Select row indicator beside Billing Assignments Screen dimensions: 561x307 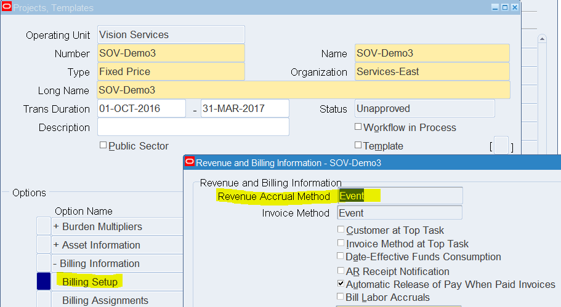tap(44, 300)
